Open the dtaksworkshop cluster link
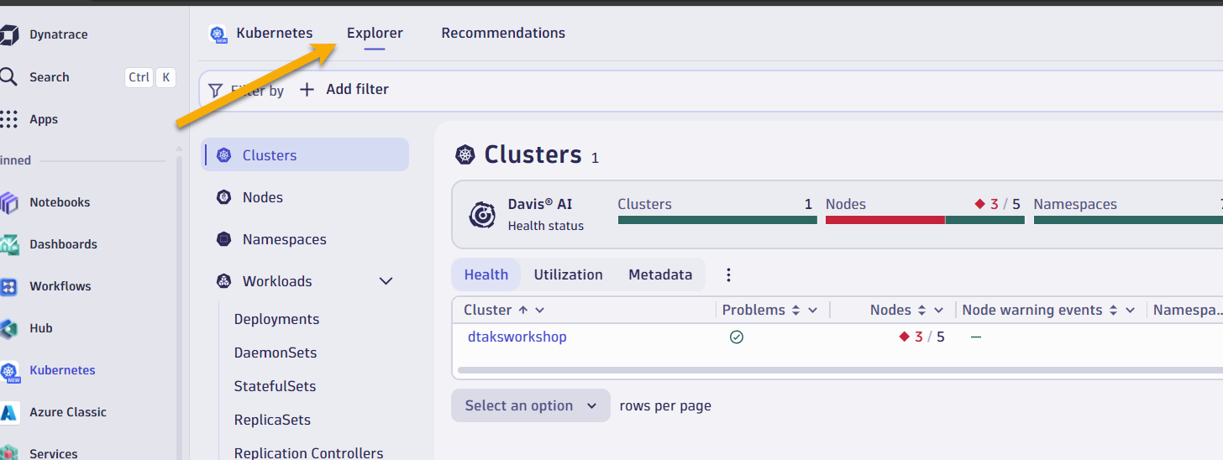 517,337
